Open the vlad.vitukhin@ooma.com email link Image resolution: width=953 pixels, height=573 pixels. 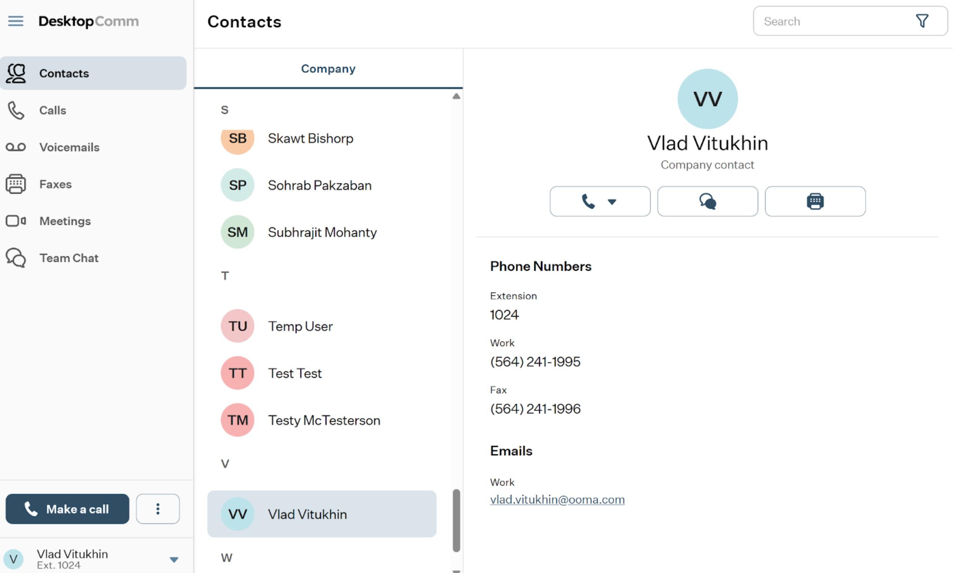click(557, 499)
